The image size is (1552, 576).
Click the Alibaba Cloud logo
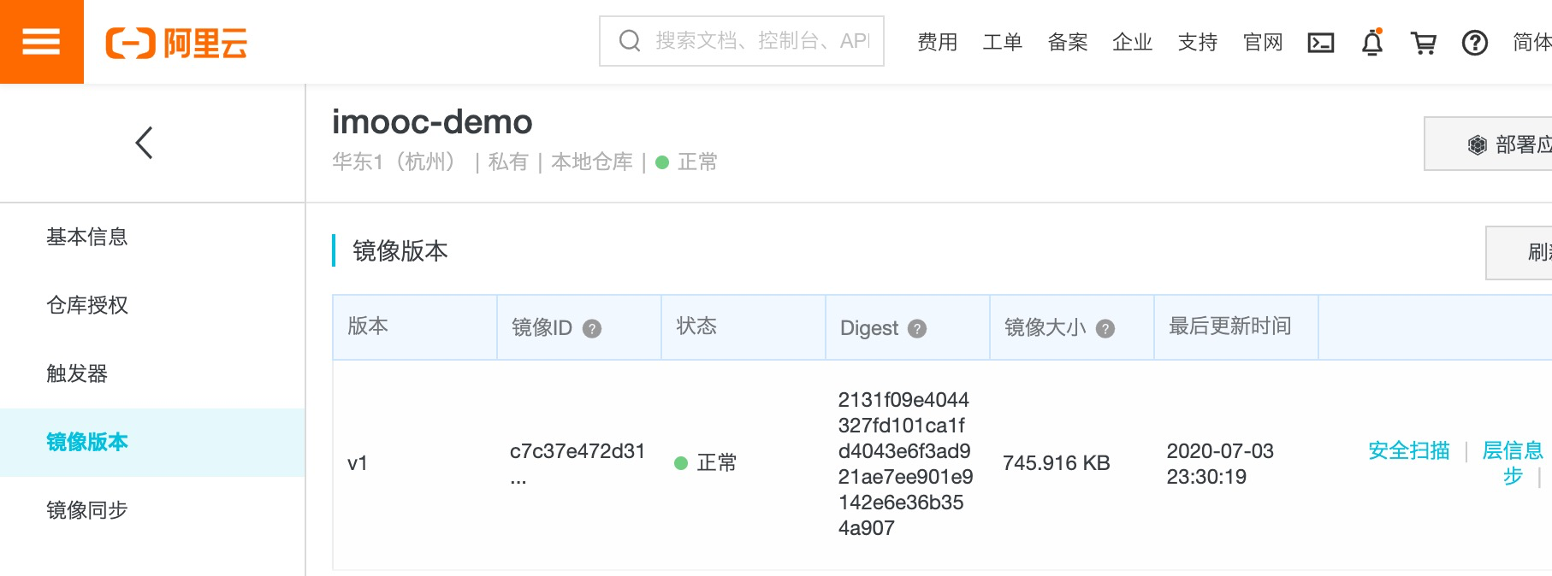coord(176,43)
